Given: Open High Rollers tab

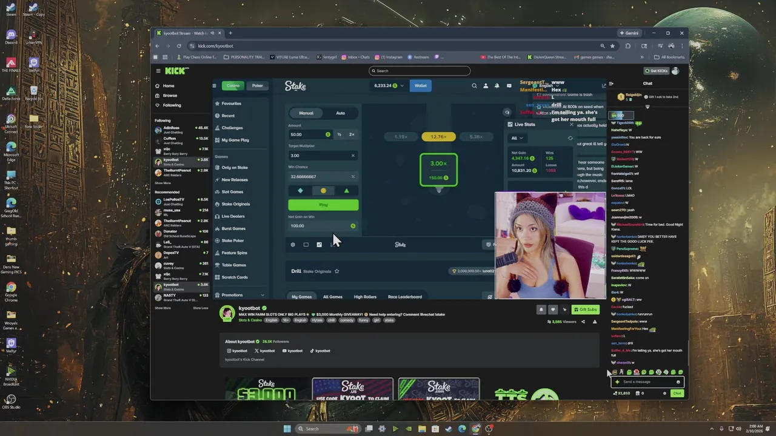Looking at the screenshot, I should tap(365, 297).
